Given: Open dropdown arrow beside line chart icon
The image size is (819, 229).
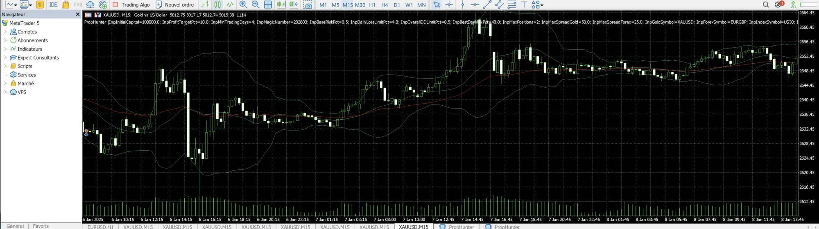Looking at the screenshot, I should point(16,5).
